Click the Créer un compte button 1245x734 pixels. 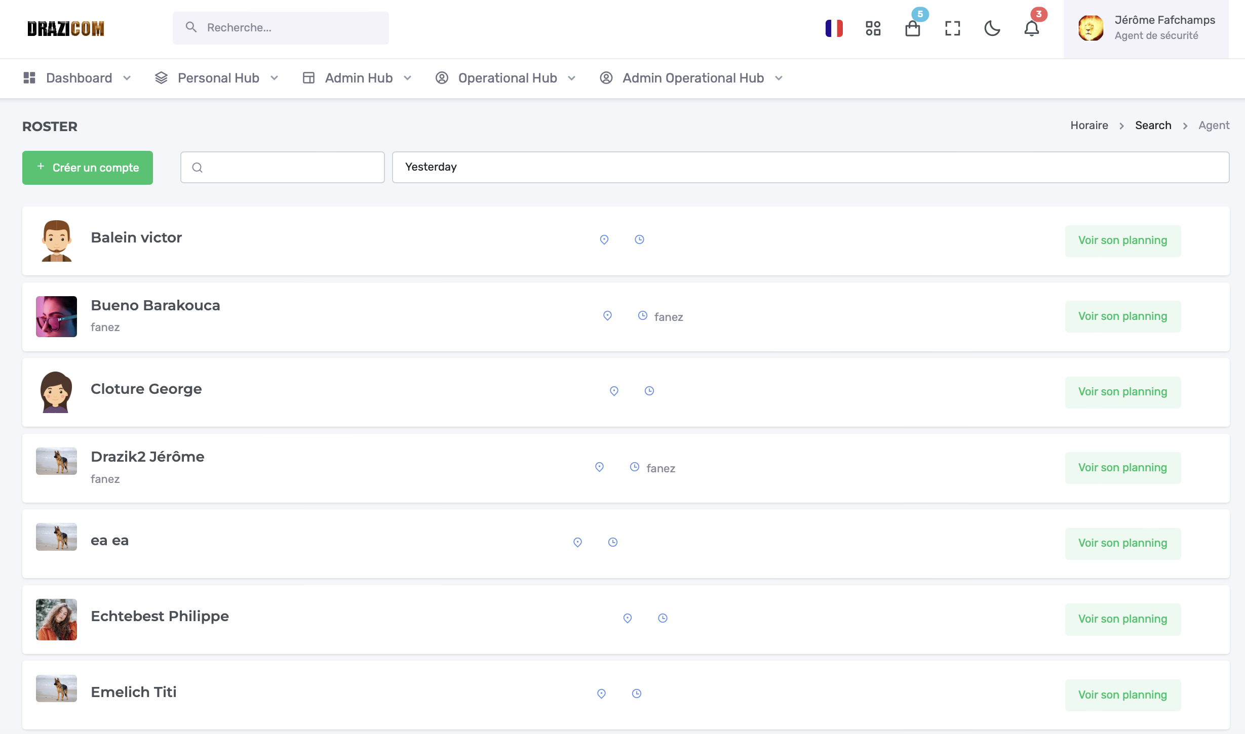(88, 168)
